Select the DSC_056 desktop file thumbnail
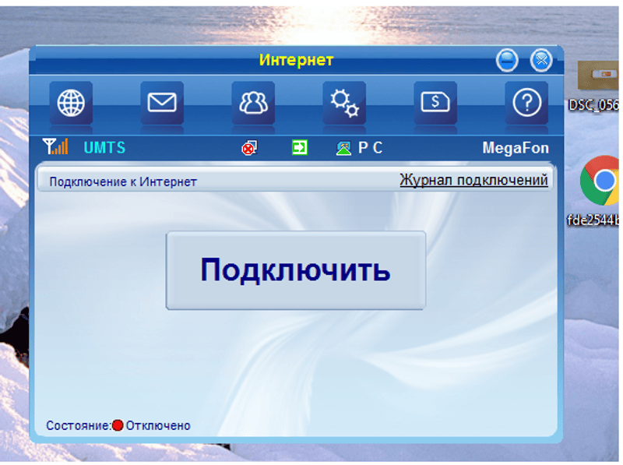 coord(598,76)
